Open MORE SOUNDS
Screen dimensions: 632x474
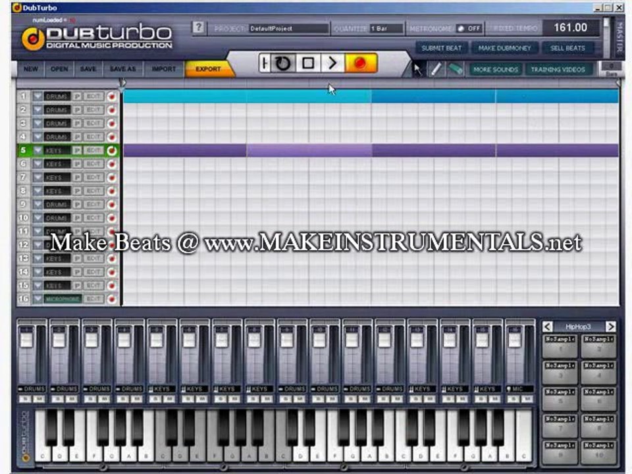[x=496, y=69]
